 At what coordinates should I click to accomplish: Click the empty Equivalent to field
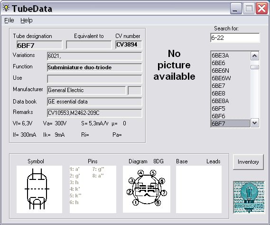89,45
